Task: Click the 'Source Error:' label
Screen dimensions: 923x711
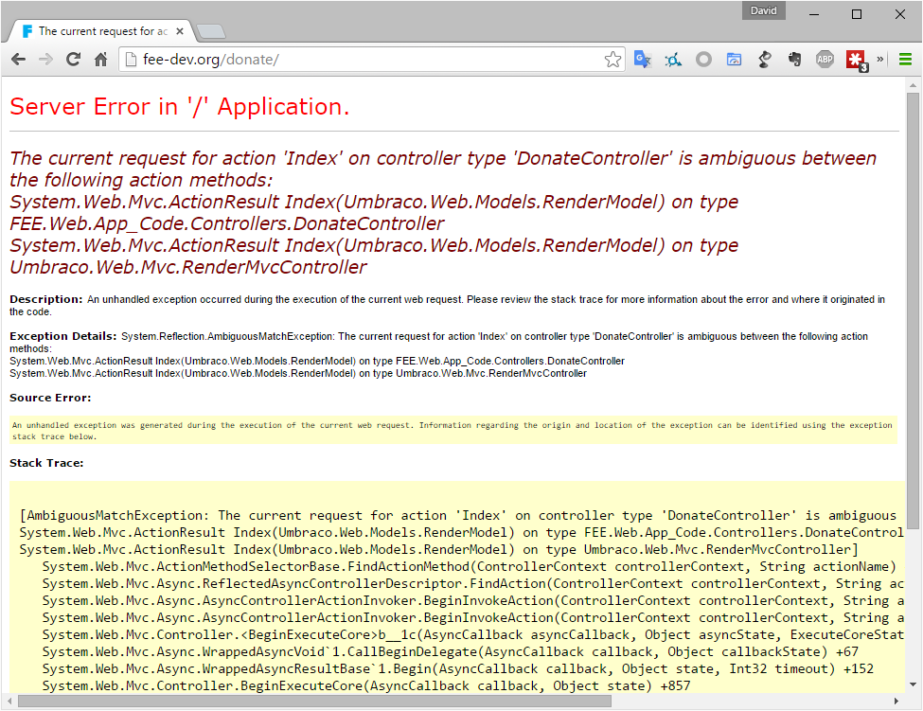Action: pyautogui.click(x=50, y=398)
